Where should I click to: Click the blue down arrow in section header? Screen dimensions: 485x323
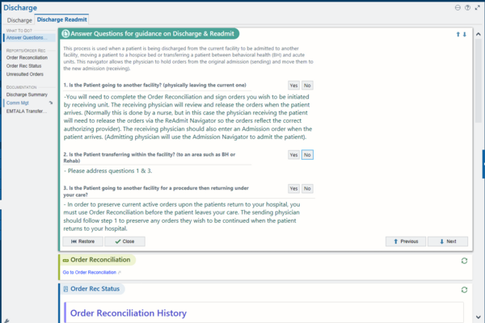[x=464, y=35]
